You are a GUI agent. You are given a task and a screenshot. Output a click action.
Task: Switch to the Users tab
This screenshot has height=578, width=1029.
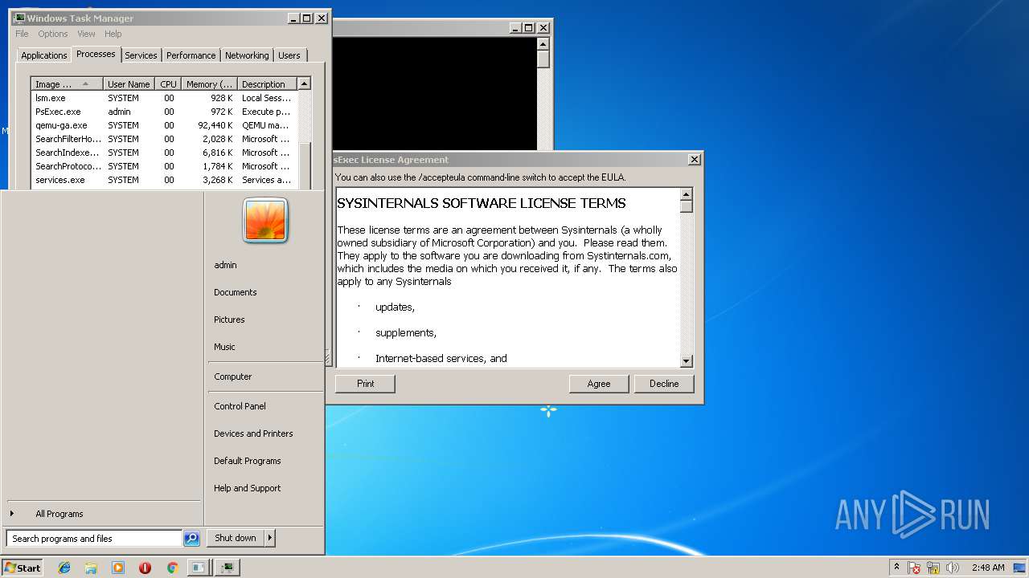pos(289,55)
